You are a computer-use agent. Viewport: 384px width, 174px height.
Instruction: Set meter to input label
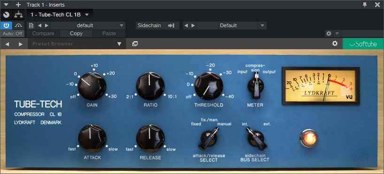(x=242, y=72)
